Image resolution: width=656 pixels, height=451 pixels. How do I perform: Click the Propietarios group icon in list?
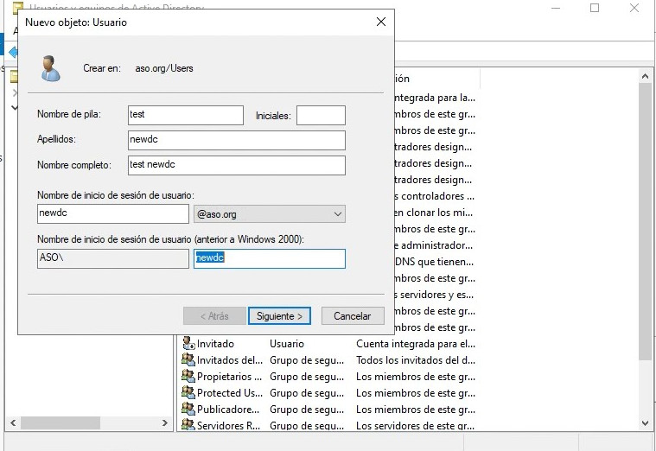[188, 377]
